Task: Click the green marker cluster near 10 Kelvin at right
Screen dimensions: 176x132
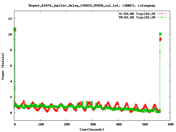Action: (x=160, y=34)
